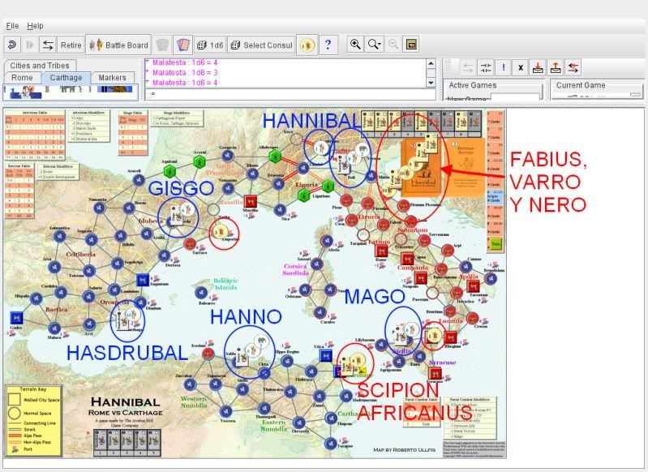The height and width of the screenshot is (472, 648).
Task: Click the greyed-out card hand icon
Action: tap(162, 45)
